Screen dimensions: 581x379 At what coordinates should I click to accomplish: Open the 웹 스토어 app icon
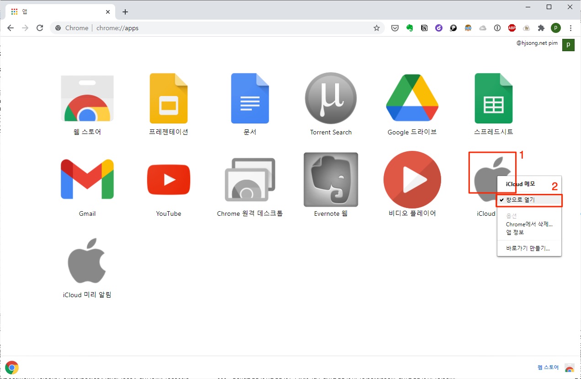(87, 99)
